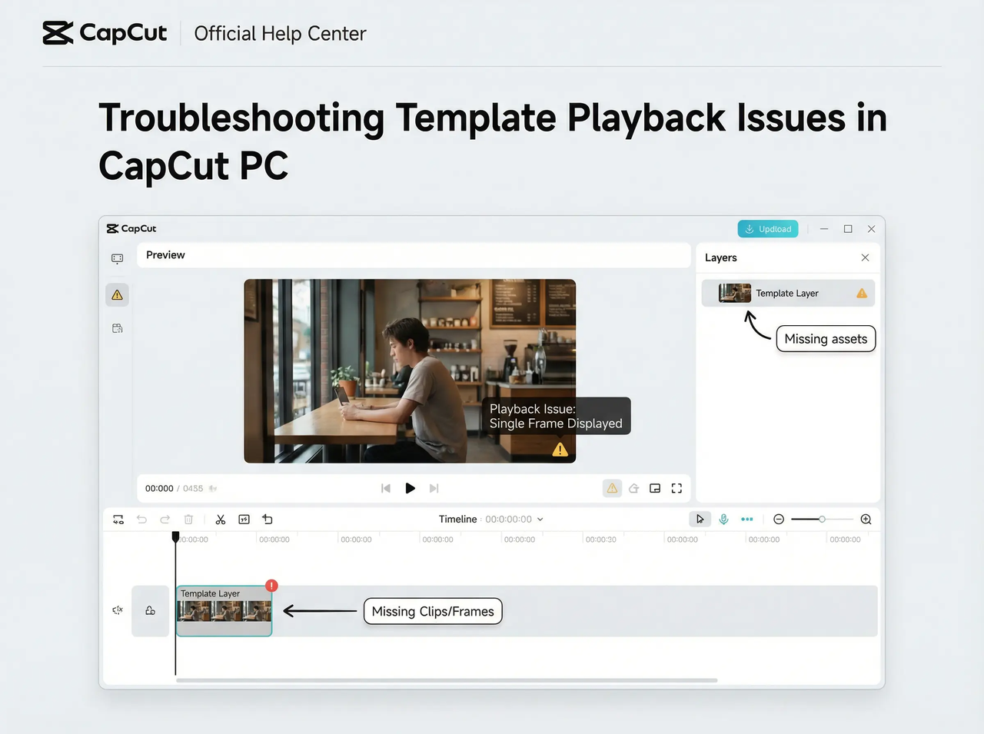Click the timeline zoom slider handle
Screen dimensions: 984x734
(x=822, y=519)
